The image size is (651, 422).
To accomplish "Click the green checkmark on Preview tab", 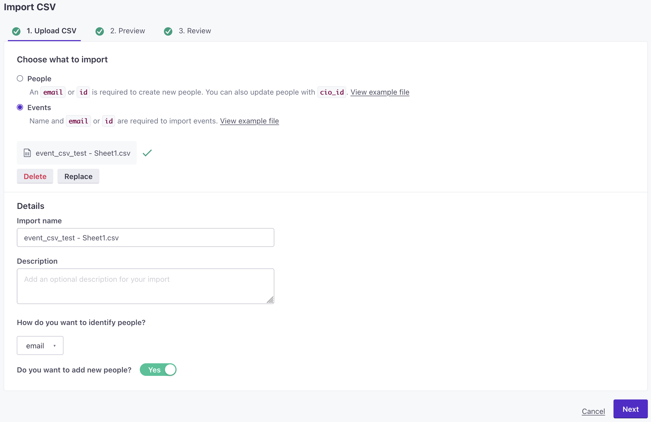I will pyautogui.click(x=100, y=30).
